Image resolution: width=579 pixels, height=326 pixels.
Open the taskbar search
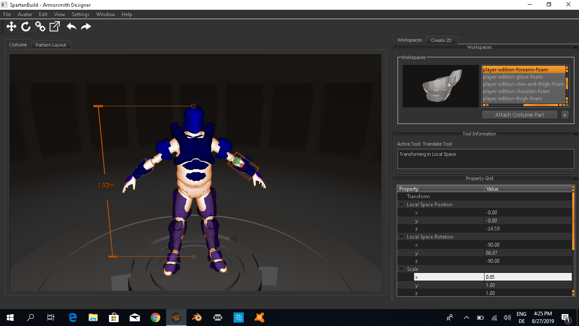[x=31, y=317]
